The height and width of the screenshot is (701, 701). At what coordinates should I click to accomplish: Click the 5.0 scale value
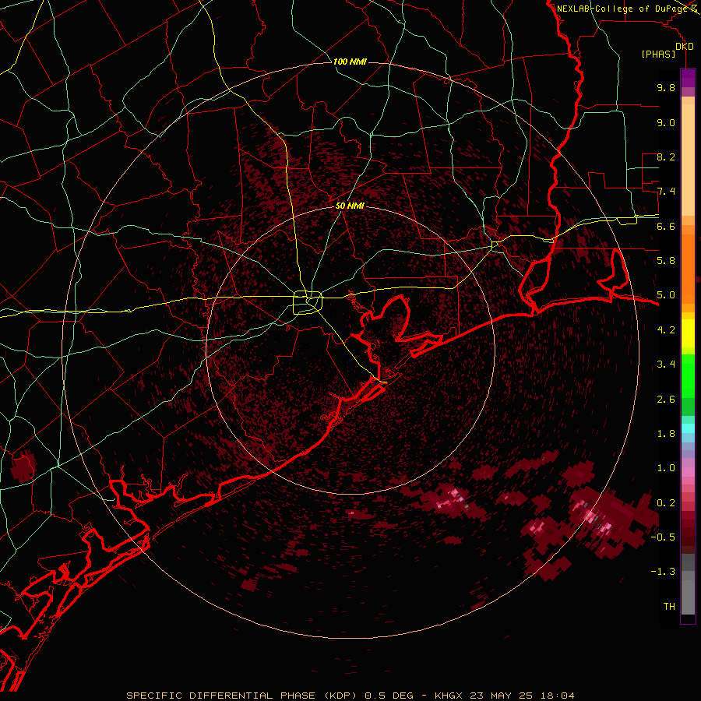[x=666, y=295]
